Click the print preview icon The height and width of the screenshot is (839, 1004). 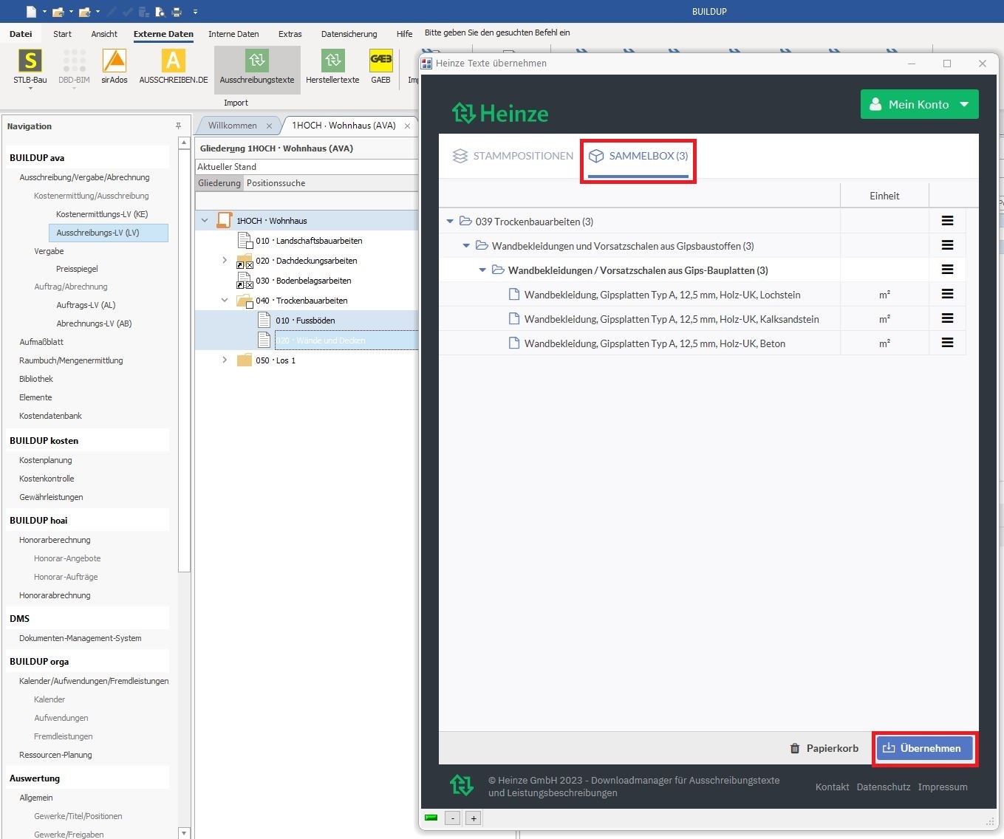coord(160,12)
